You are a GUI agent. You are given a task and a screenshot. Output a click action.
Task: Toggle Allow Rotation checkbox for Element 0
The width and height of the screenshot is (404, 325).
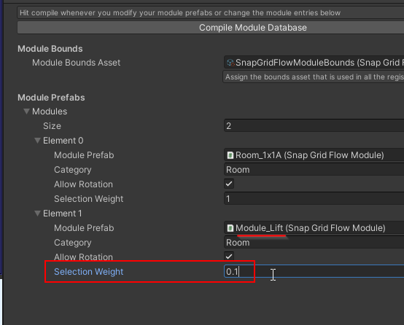click(229, 184)
